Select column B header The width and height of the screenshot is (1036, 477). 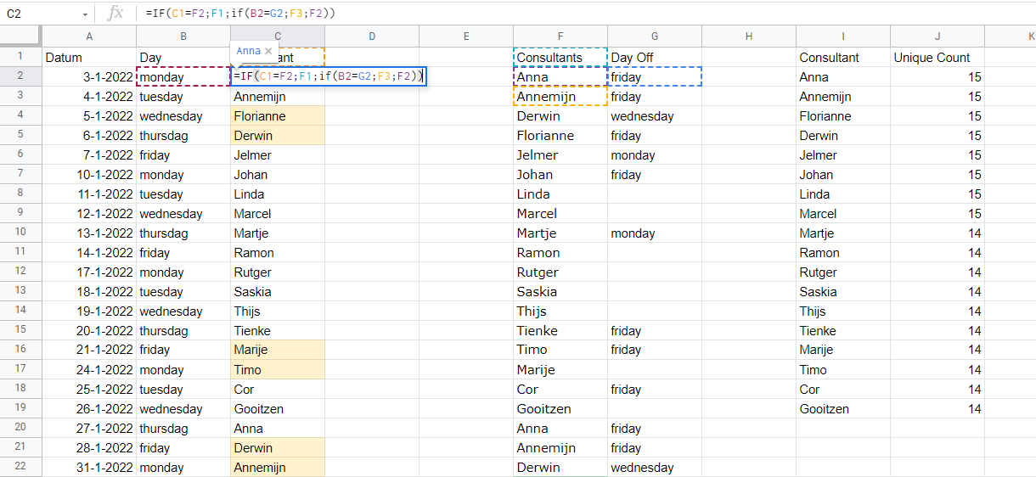pyautogui.click(x=183, y=36)
